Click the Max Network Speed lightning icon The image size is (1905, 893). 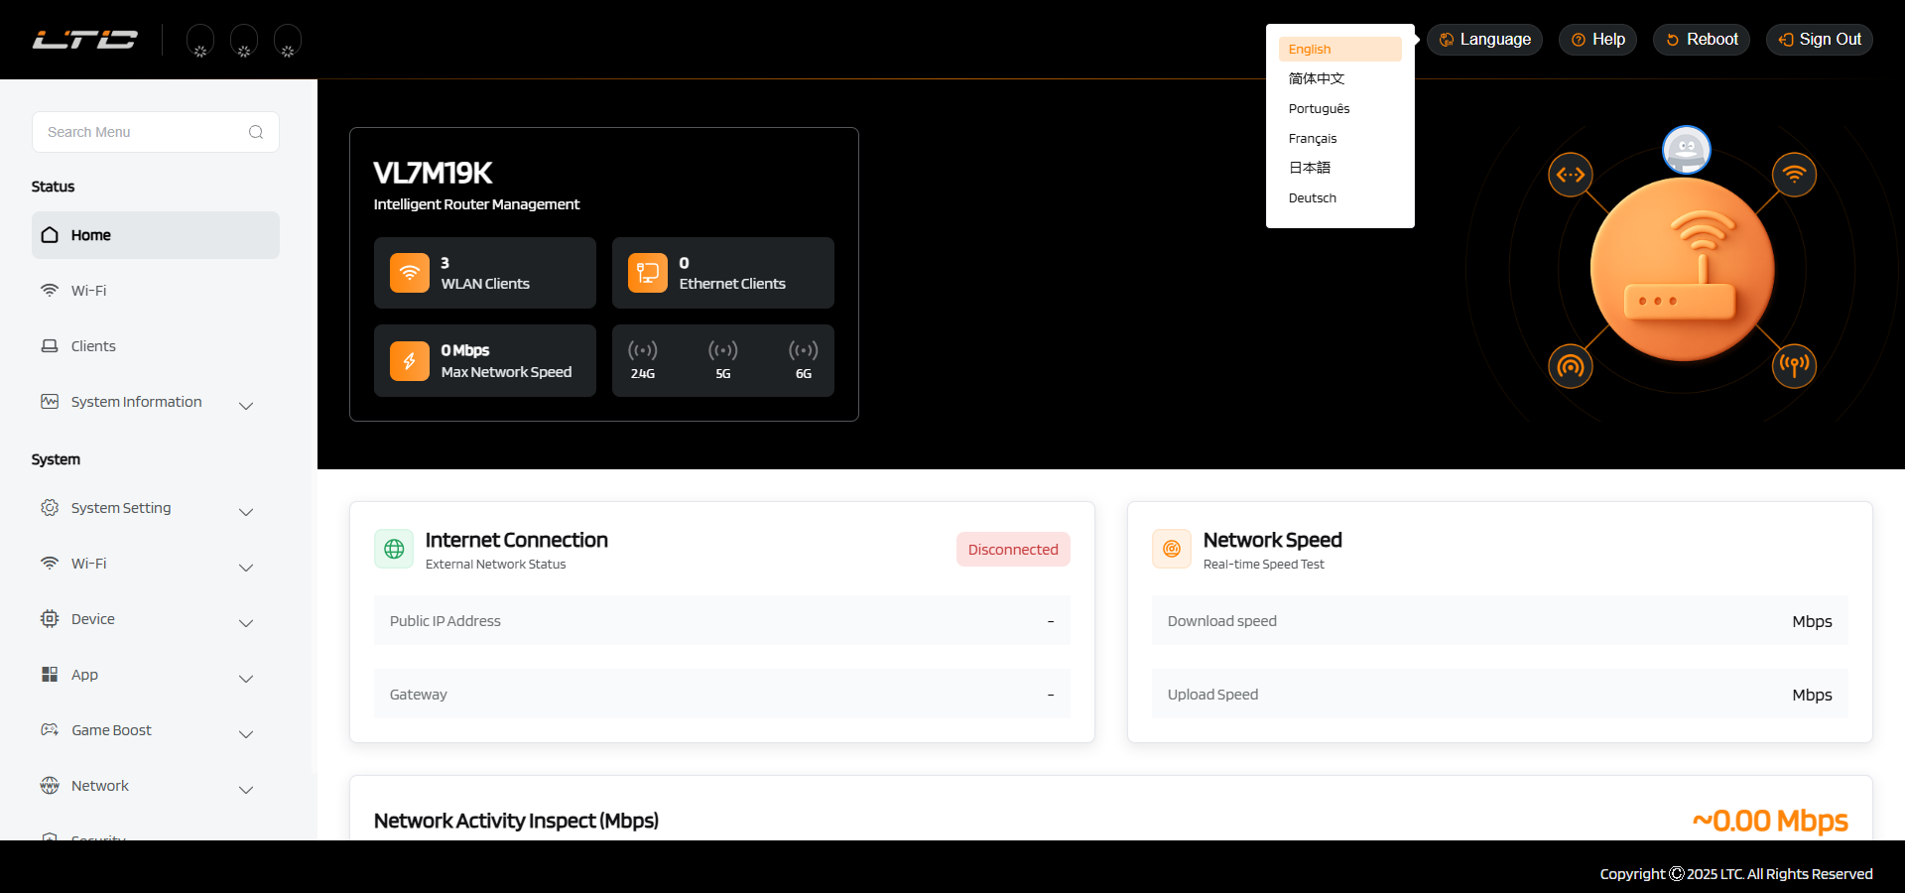(x=409, y=361)
